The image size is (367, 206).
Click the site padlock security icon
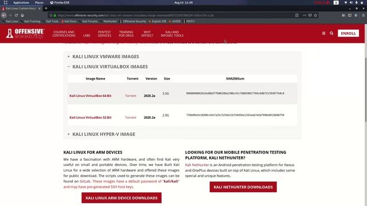point(55,15)
